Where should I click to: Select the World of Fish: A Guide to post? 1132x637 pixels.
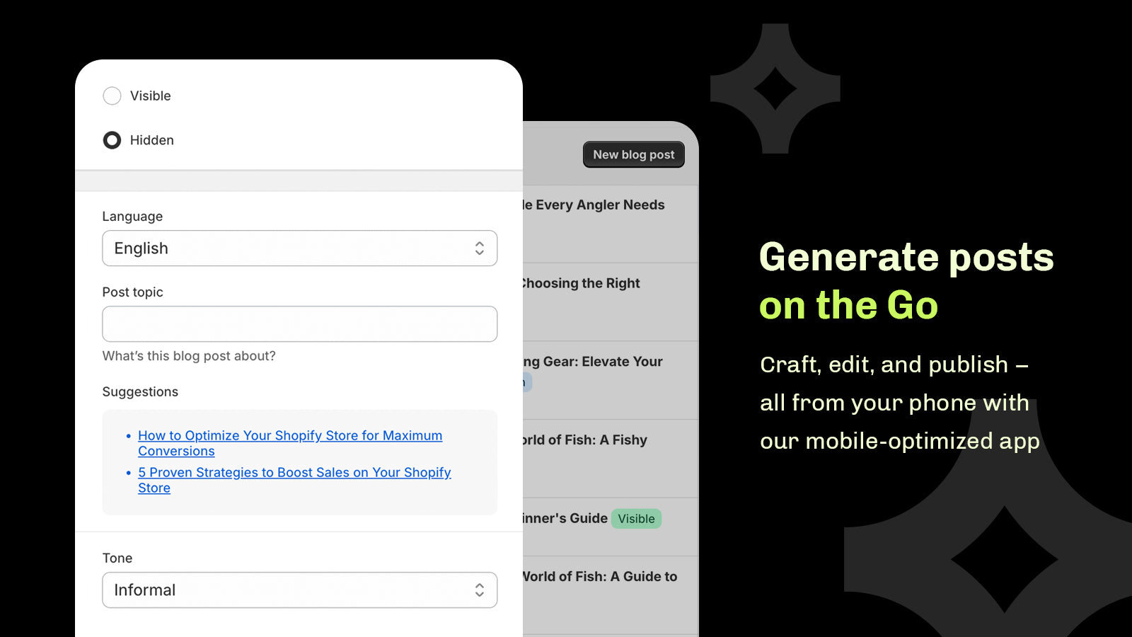598,576
